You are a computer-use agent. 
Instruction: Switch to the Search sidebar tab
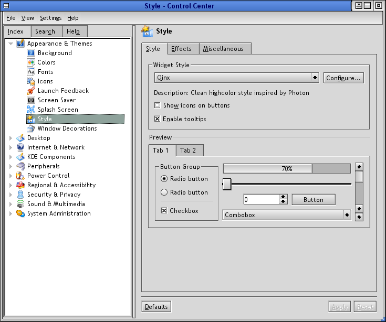click(x=47, y=31)
